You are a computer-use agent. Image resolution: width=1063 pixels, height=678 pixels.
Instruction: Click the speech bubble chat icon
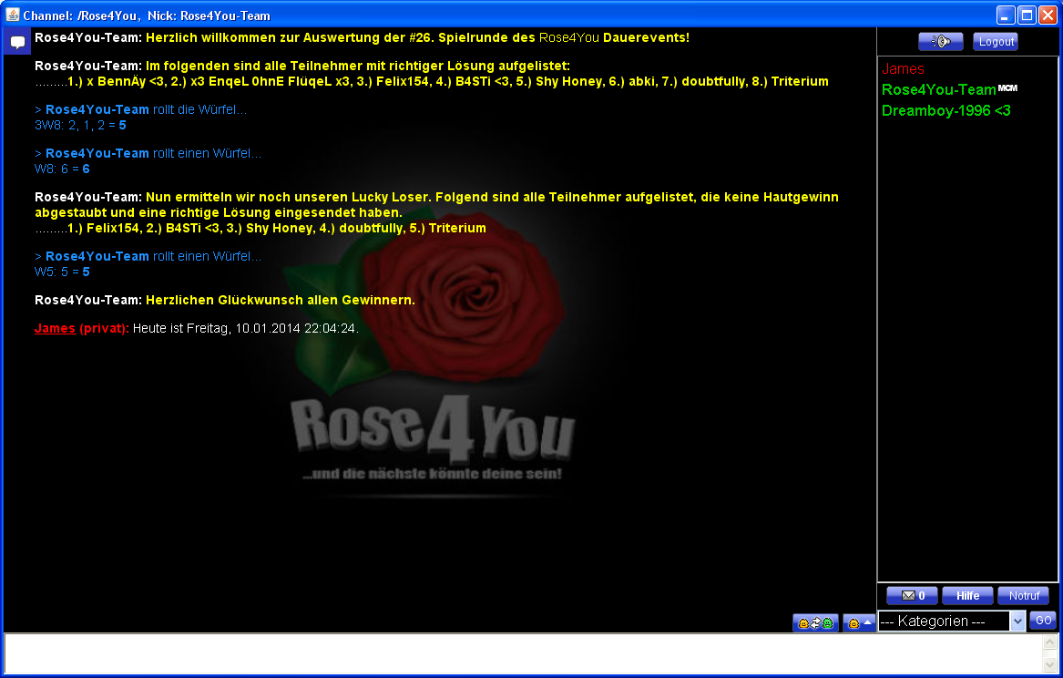coord(17,42)
